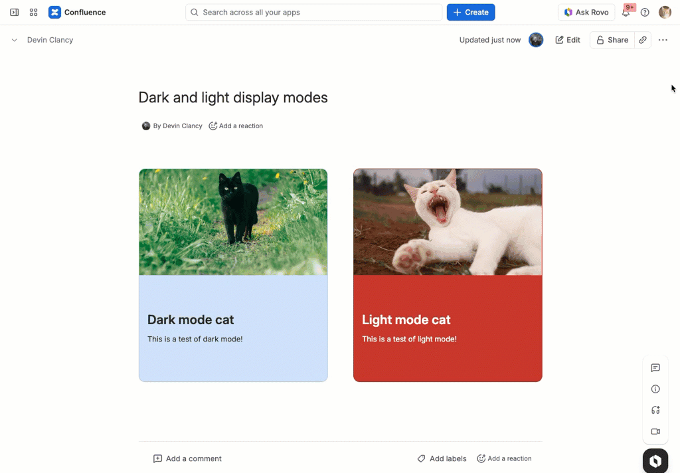680x473 pixels.
Task: Click the search across apps field
Action: [x=313, y=12]
